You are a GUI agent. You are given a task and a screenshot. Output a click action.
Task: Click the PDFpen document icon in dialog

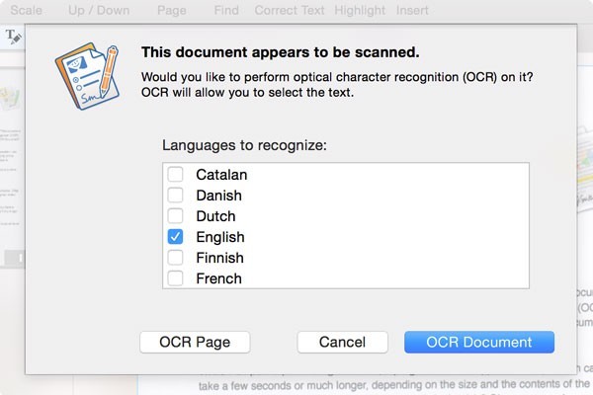point(88,76)
